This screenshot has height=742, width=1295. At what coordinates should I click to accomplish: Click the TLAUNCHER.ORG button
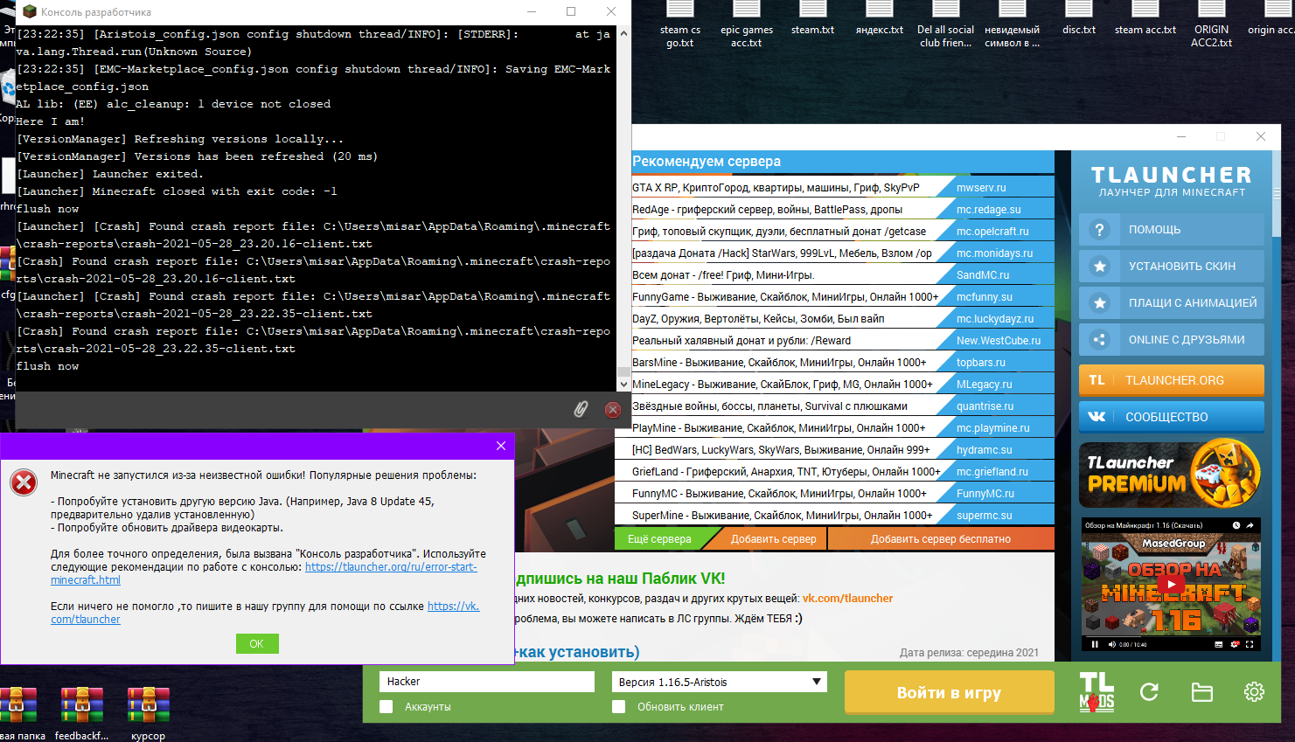tap(1172, 380)
